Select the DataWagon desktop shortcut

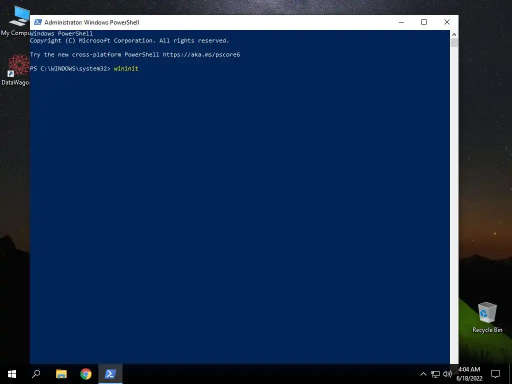point(15,70)
